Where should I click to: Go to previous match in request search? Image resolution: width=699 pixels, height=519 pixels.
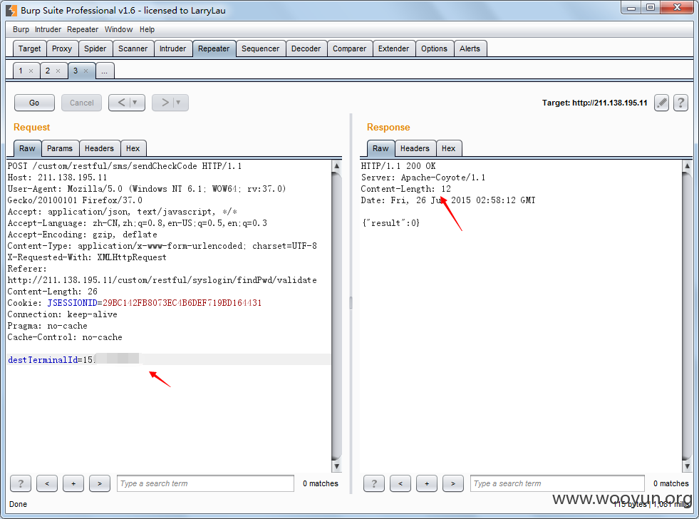click(47, 483)
